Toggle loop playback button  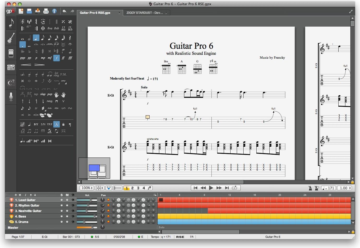pyautogui.click(x=234, y=188)
